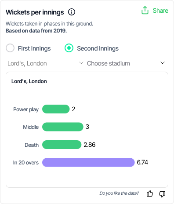This screenshot has width=174, height=204.
Task: Select the Second Innings radio button
Action: click(69, 48)
